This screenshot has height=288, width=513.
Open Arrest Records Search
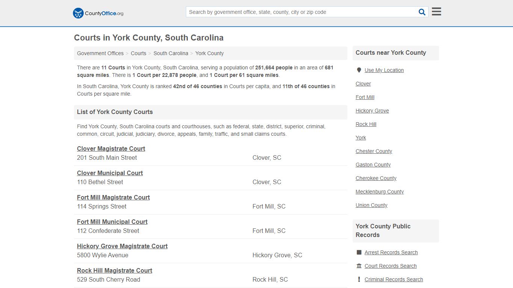point(391,252)
